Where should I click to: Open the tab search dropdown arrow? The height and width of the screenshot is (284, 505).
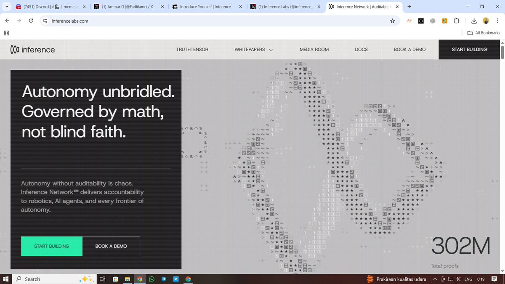(x=6, y=7)
